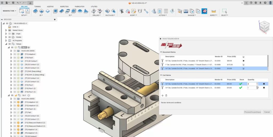273x137 pixels.
Task: Click the Measure icon under Inspect
Action: coord(213,11)
